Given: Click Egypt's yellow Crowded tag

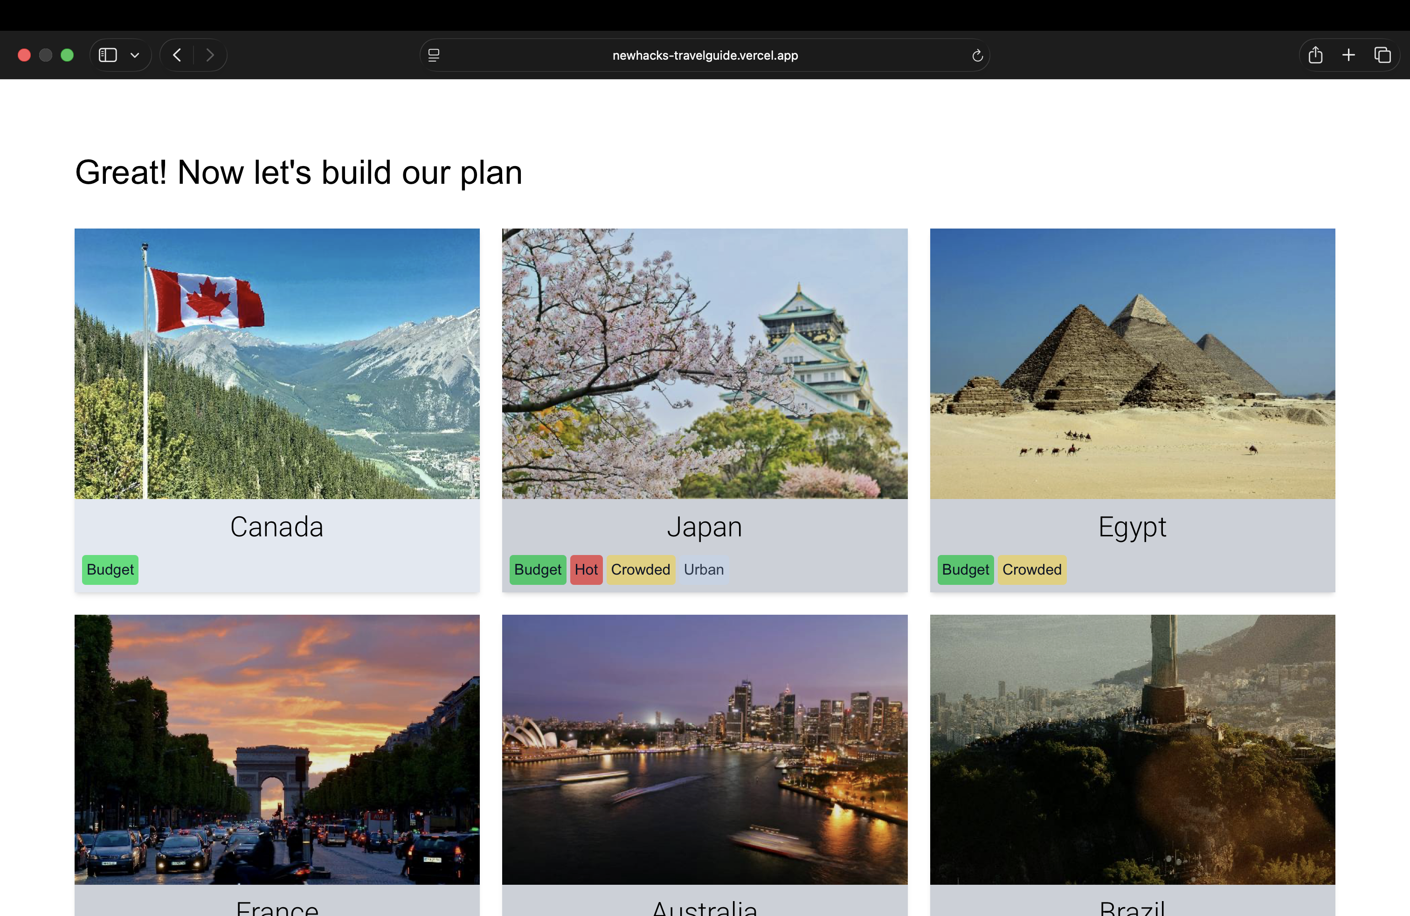Looking at the screenshot, I should [x=1031, y=569].
